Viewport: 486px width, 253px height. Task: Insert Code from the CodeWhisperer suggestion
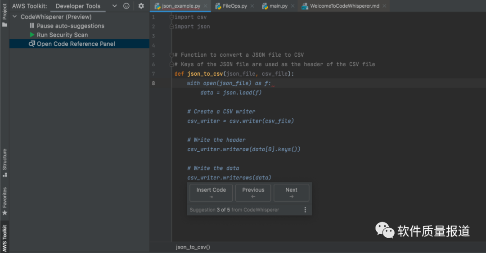[211, 193]
